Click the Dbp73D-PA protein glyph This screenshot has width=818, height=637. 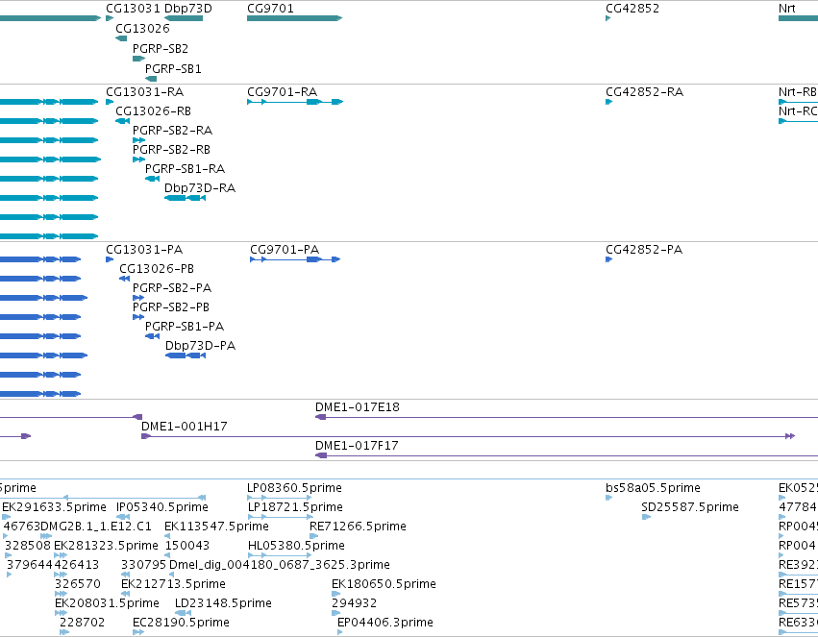click(186, 355)
